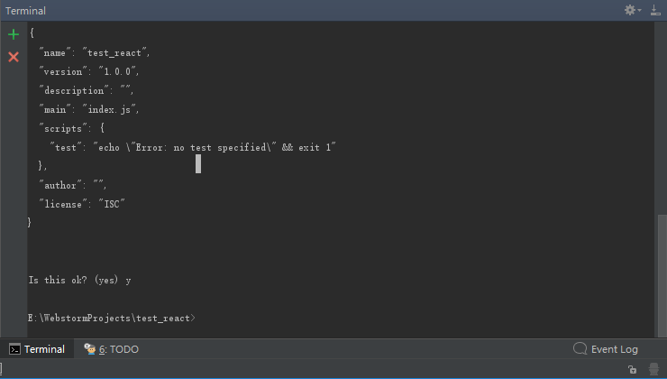Screen dimensions: 667x379
Task: Switch to the Terminal tab label
Action: point(44,349)
